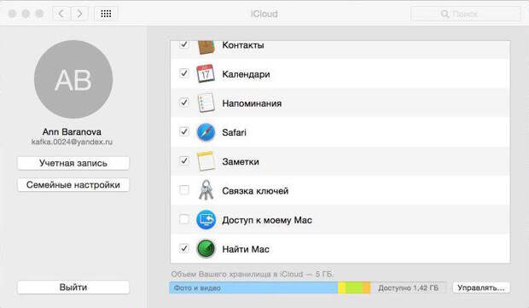Click the Ann Baranova name
This screenshot has height=308, width=529.
72,131
